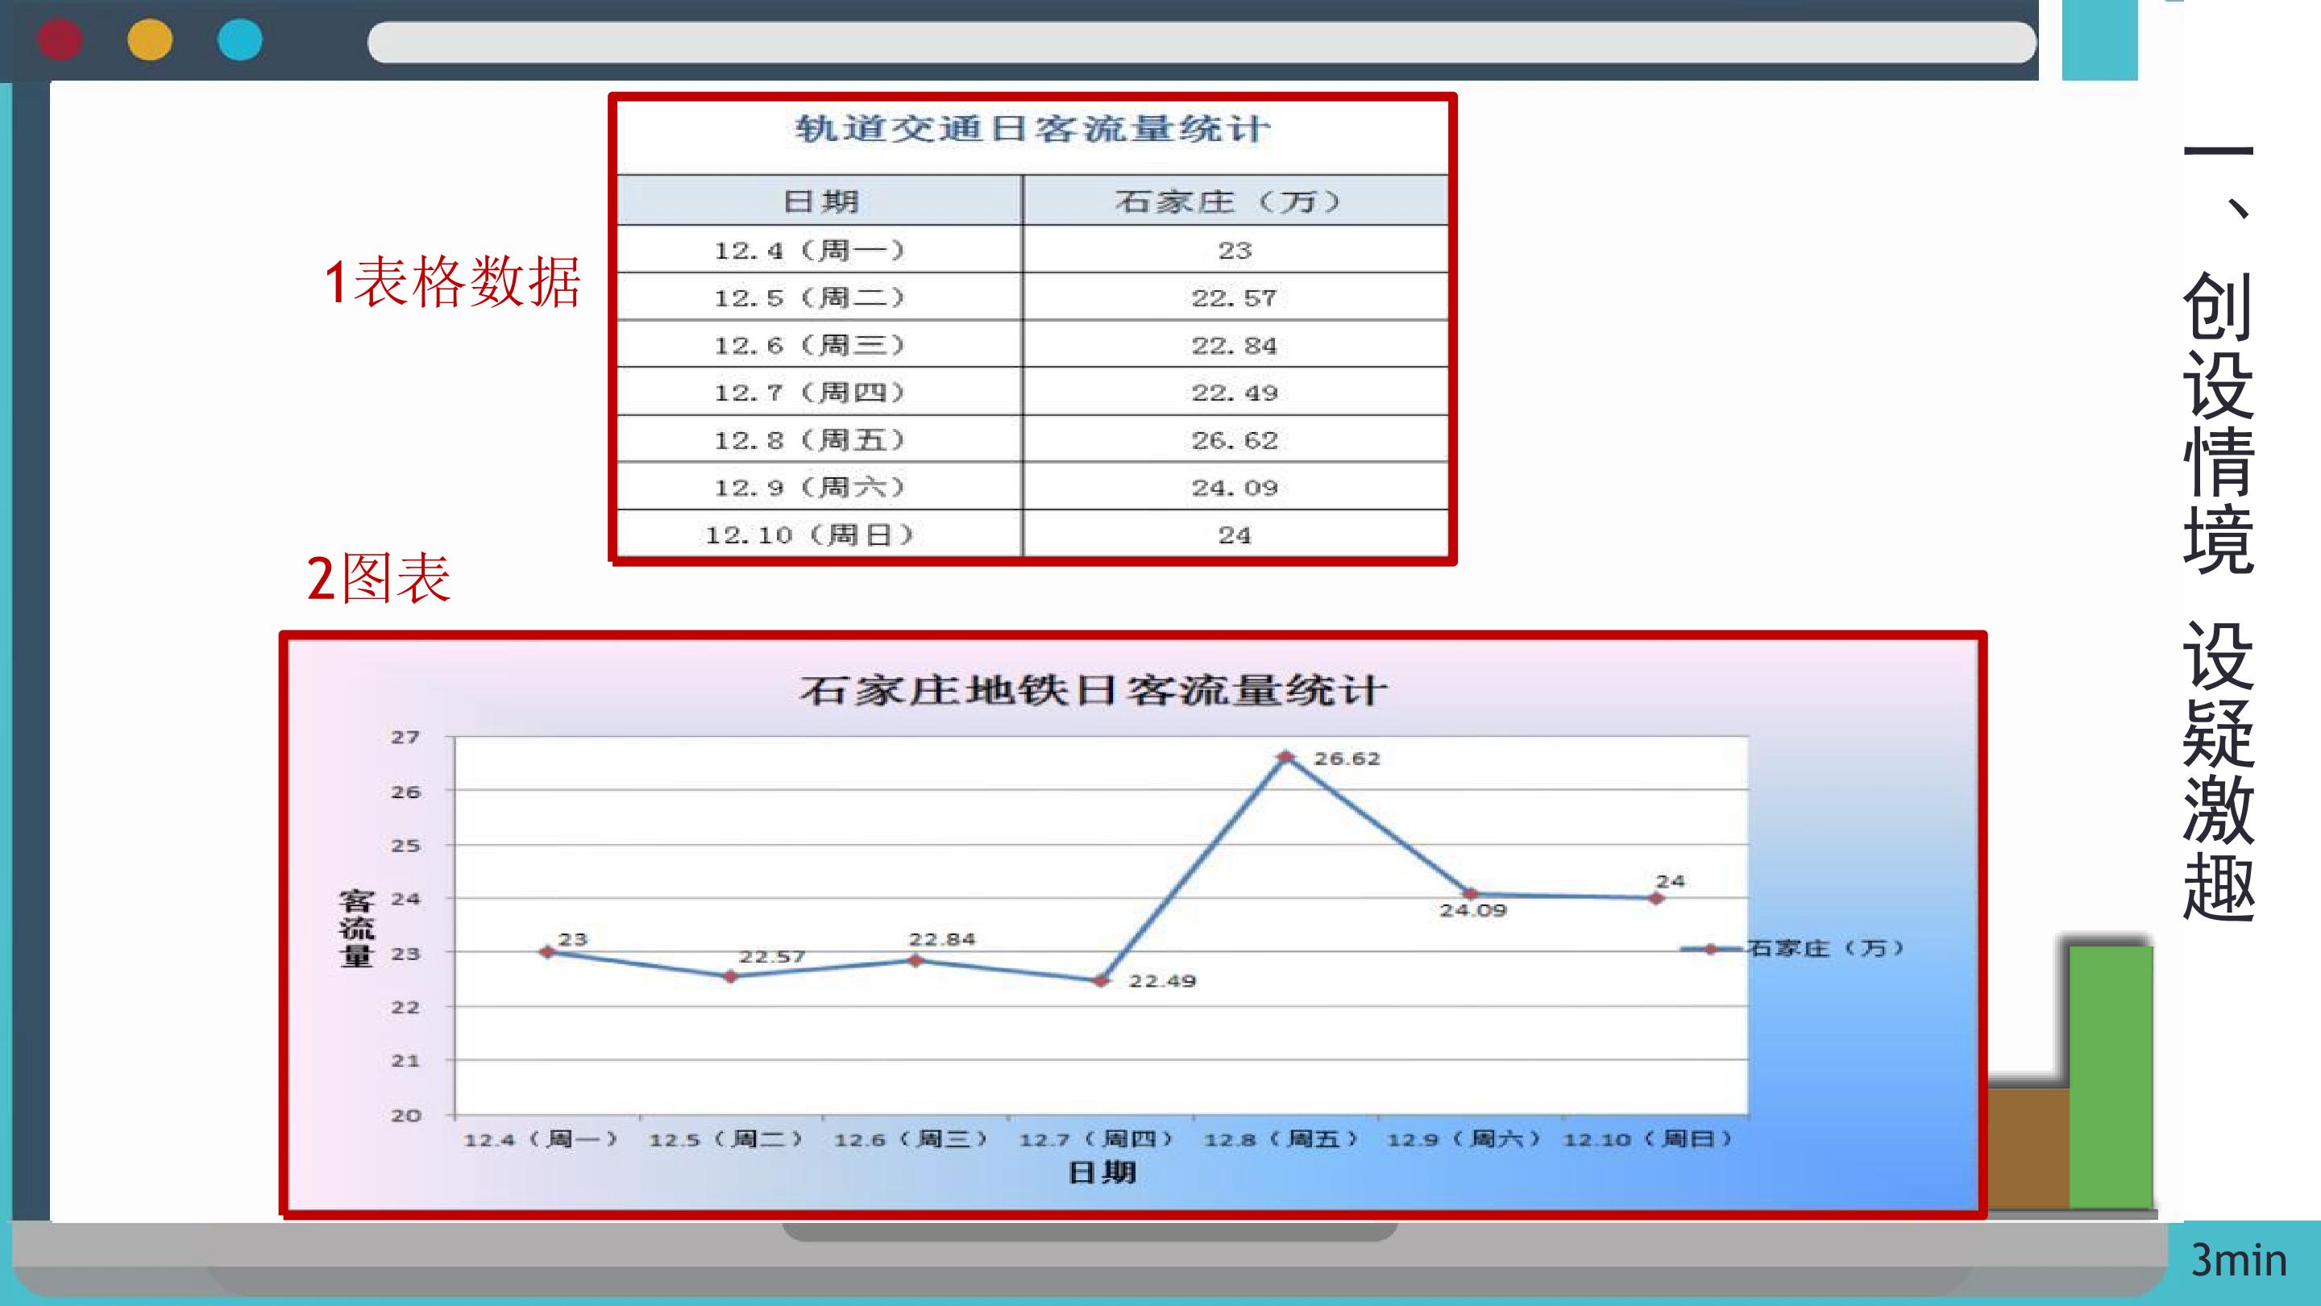Screen dimensions: 2321x1306
Task: Click the blue circle window button
Action: pyautogui.click(x=239, y=40)
